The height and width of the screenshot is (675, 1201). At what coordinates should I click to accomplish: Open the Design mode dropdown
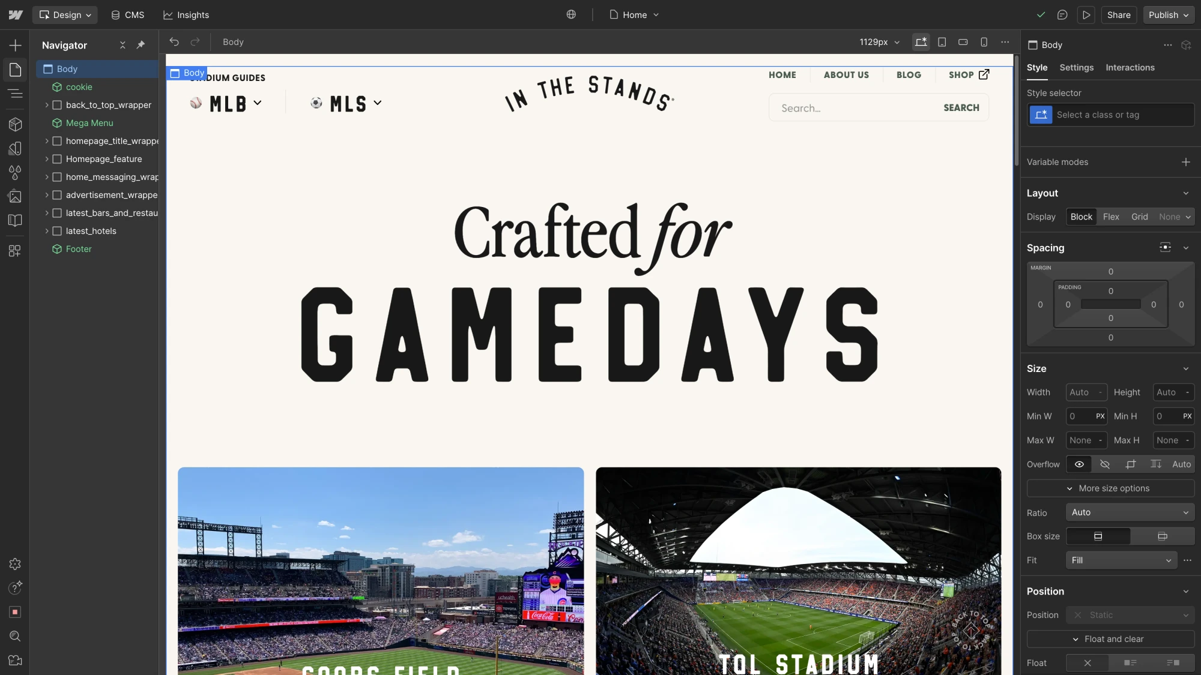(x=65, y=15)
